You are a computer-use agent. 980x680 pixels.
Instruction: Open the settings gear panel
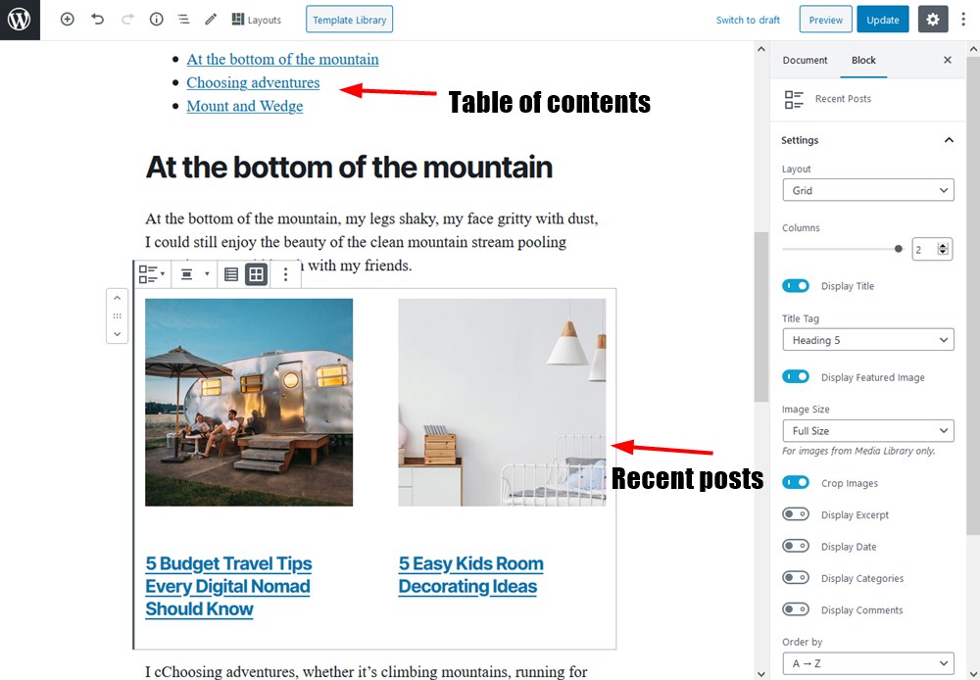(933, 20)
